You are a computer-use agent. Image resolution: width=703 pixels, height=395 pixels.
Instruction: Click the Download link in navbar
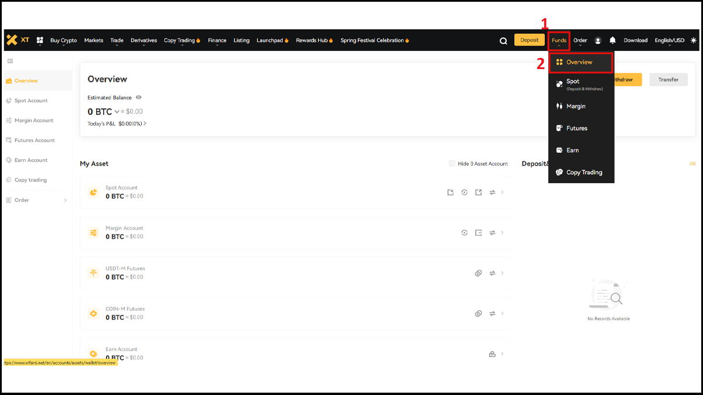[x=636, y=40]
